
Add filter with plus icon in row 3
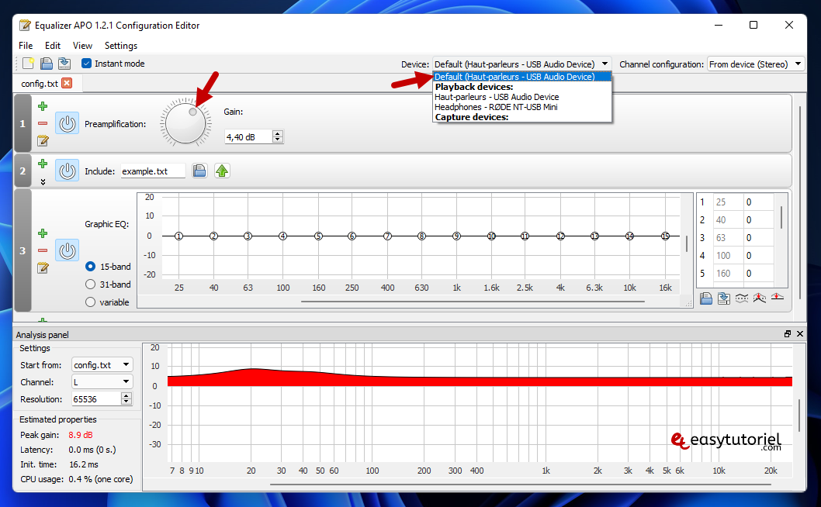click(43, 233)
